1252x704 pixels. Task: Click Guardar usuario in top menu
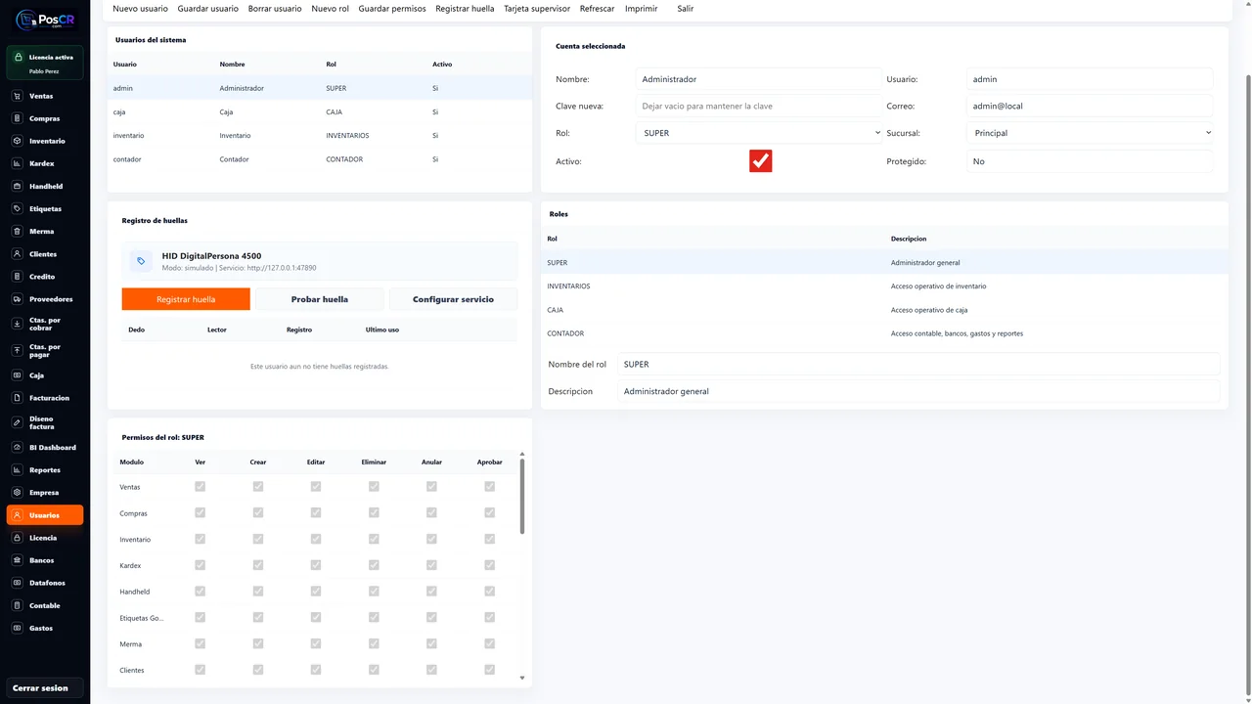207,8
